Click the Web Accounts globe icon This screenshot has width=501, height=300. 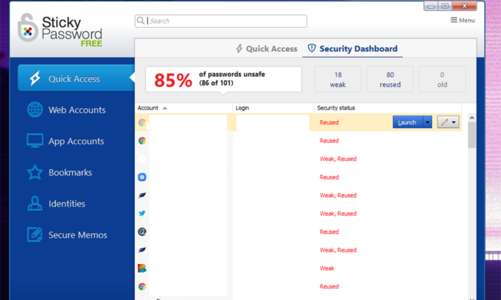[35, 110]
